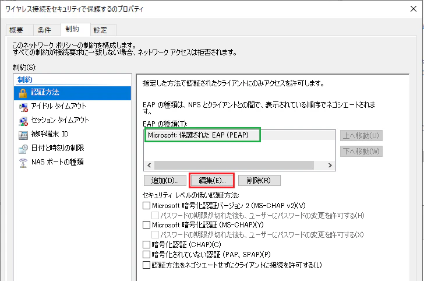Image resolution: width=424 pixels, height=281 pixels.
Task: Select Microsoft: 保護された EAP (PEAP) entry
Action: [x=239, y=135]
